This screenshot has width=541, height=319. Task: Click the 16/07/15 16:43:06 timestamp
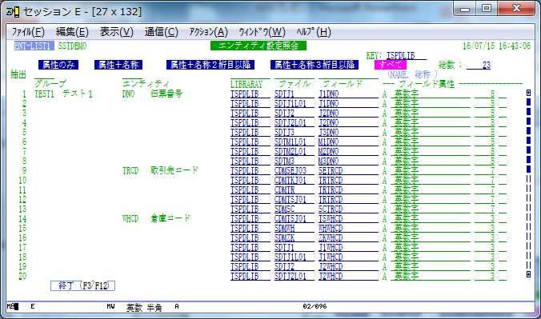pos(496,46)
